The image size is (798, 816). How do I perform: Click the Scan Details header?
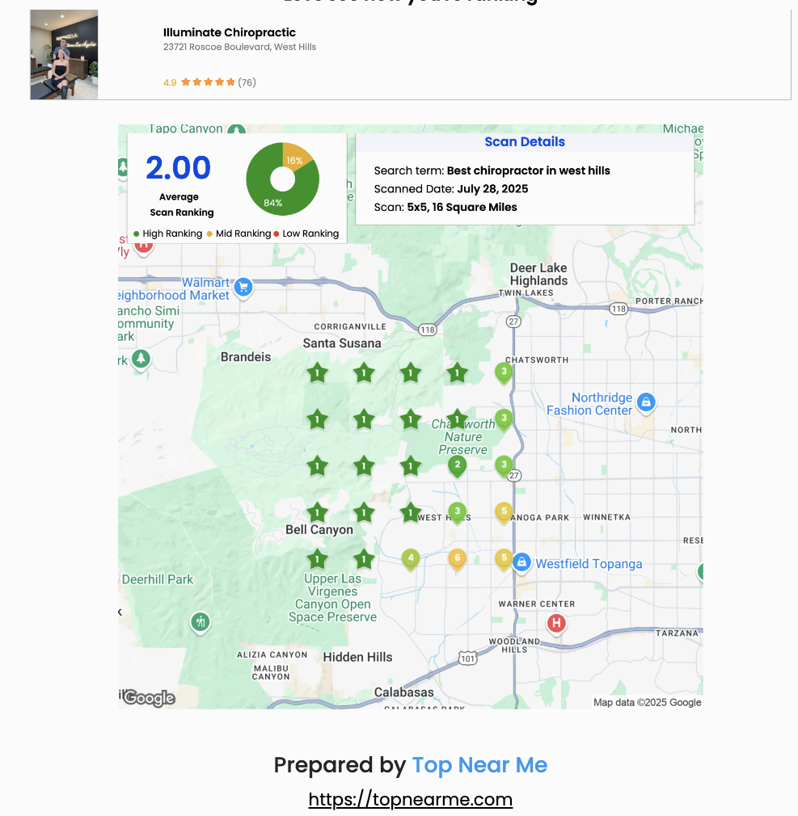click(x=525, y=141)
